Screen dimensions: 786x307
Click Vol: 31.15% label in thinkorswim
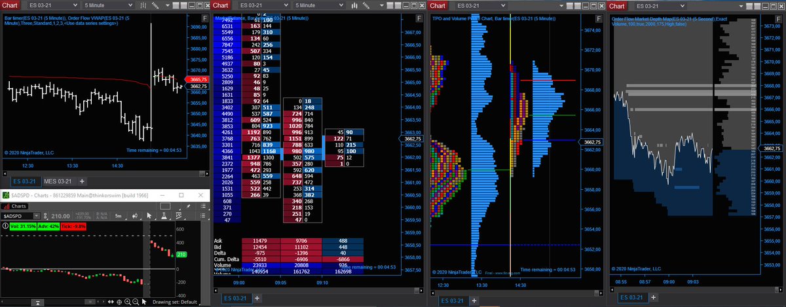tap(23, 226)
